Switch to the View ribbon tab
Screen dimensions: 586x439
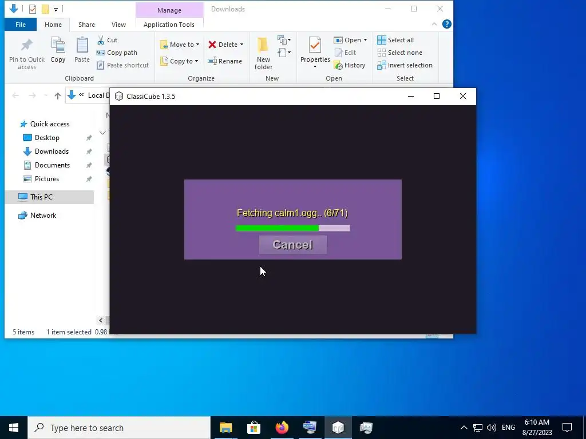point(118,25)
